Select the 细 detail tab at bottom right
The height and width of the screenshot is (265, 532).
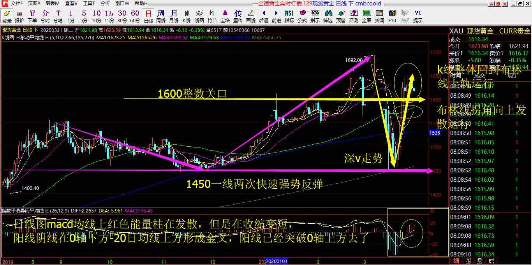pos(457,261)
